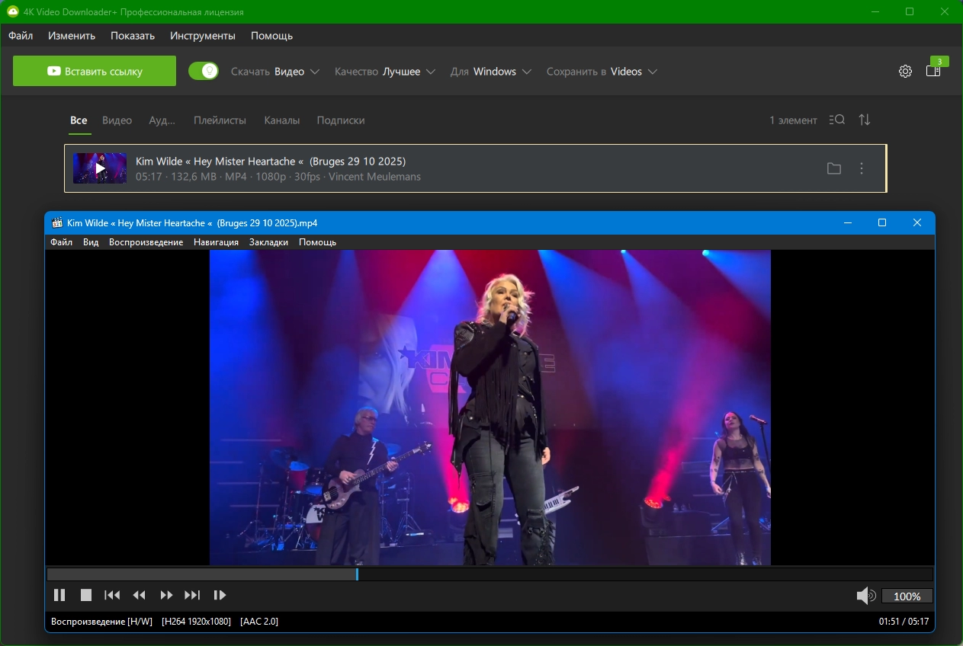
Task: Mute the player volume speaker icon
Action: [x=865, y=596]
